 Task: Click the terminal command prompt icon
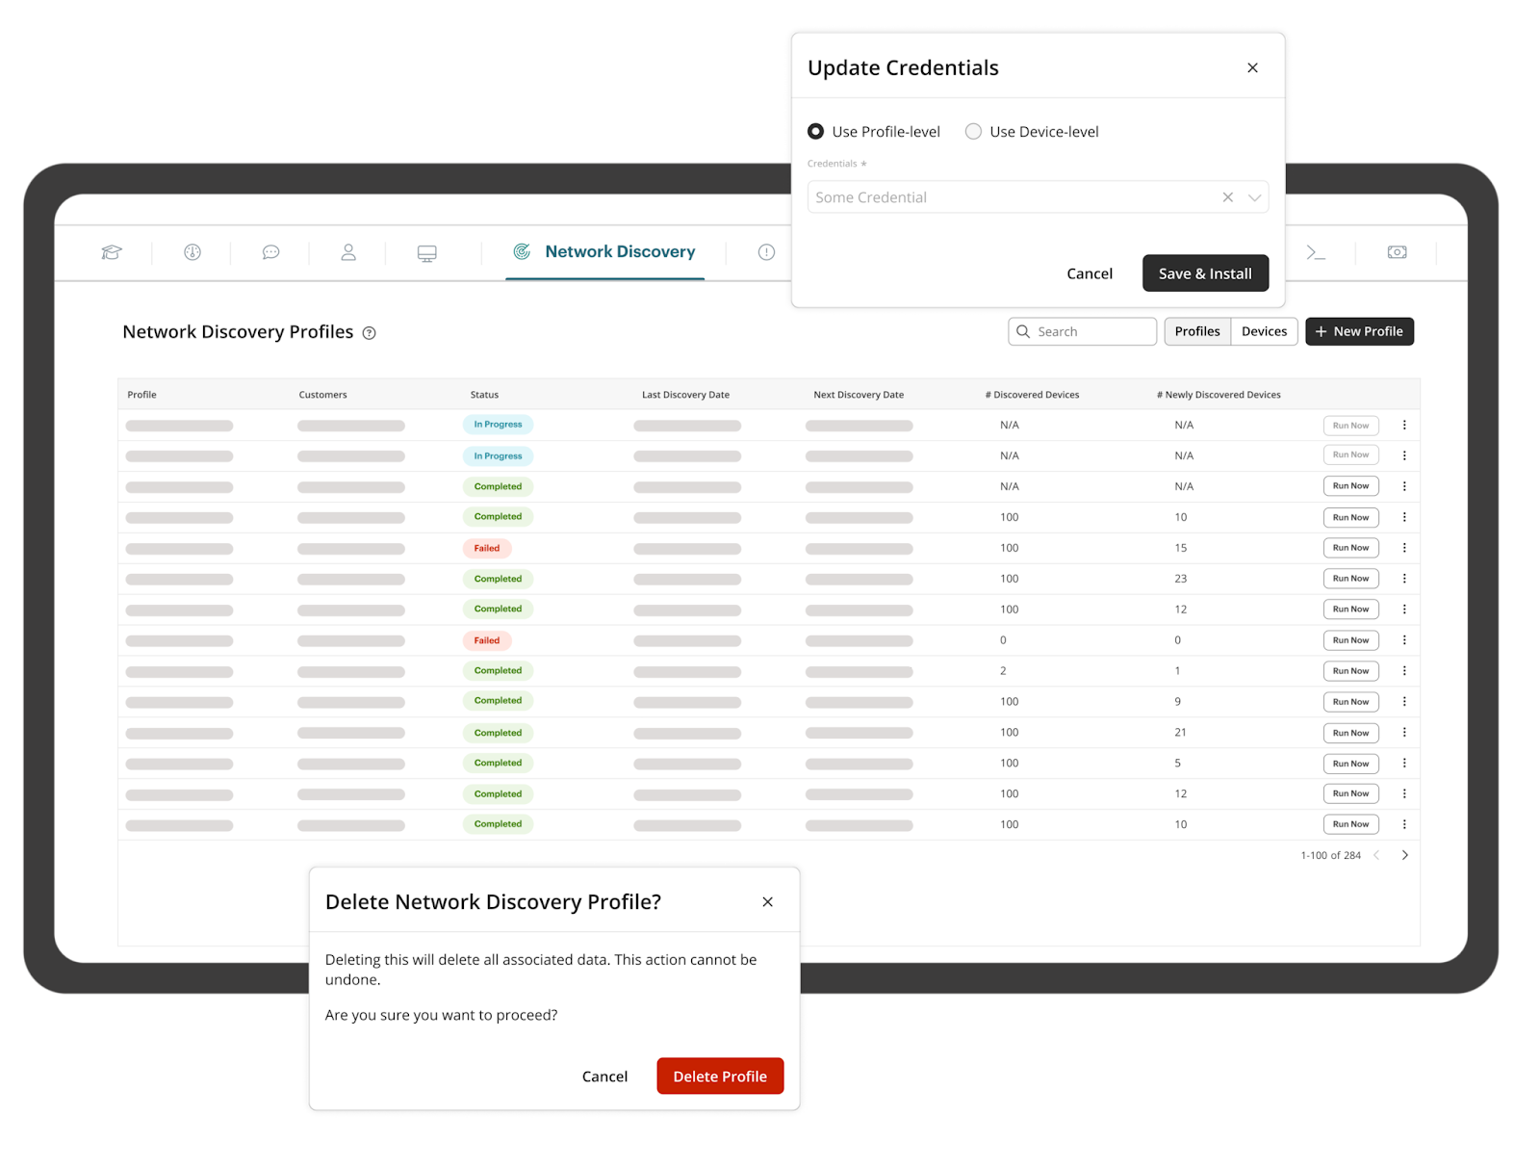tap(1316, 252)
